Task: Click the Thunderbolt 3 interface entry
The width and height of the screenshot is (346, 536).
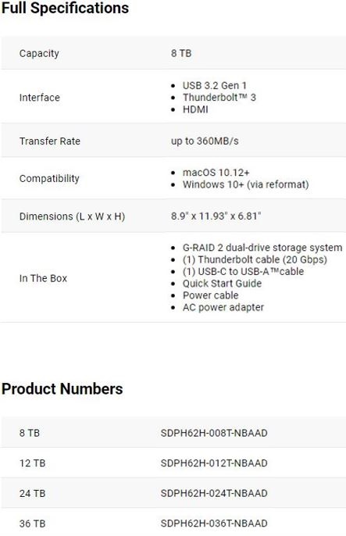Action: 219,98
